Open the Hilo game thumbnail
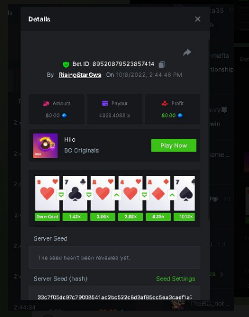249x317 pixels. [45, 146]
